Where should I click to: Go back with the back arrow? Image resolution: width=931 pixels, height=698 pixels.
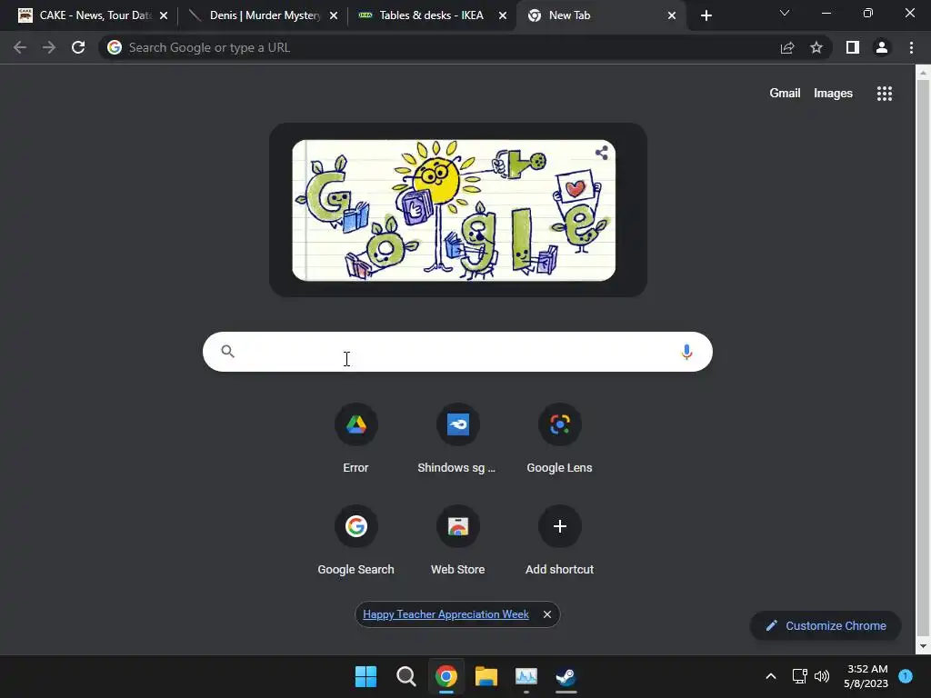pyautogui.click(x=20, y=47)
